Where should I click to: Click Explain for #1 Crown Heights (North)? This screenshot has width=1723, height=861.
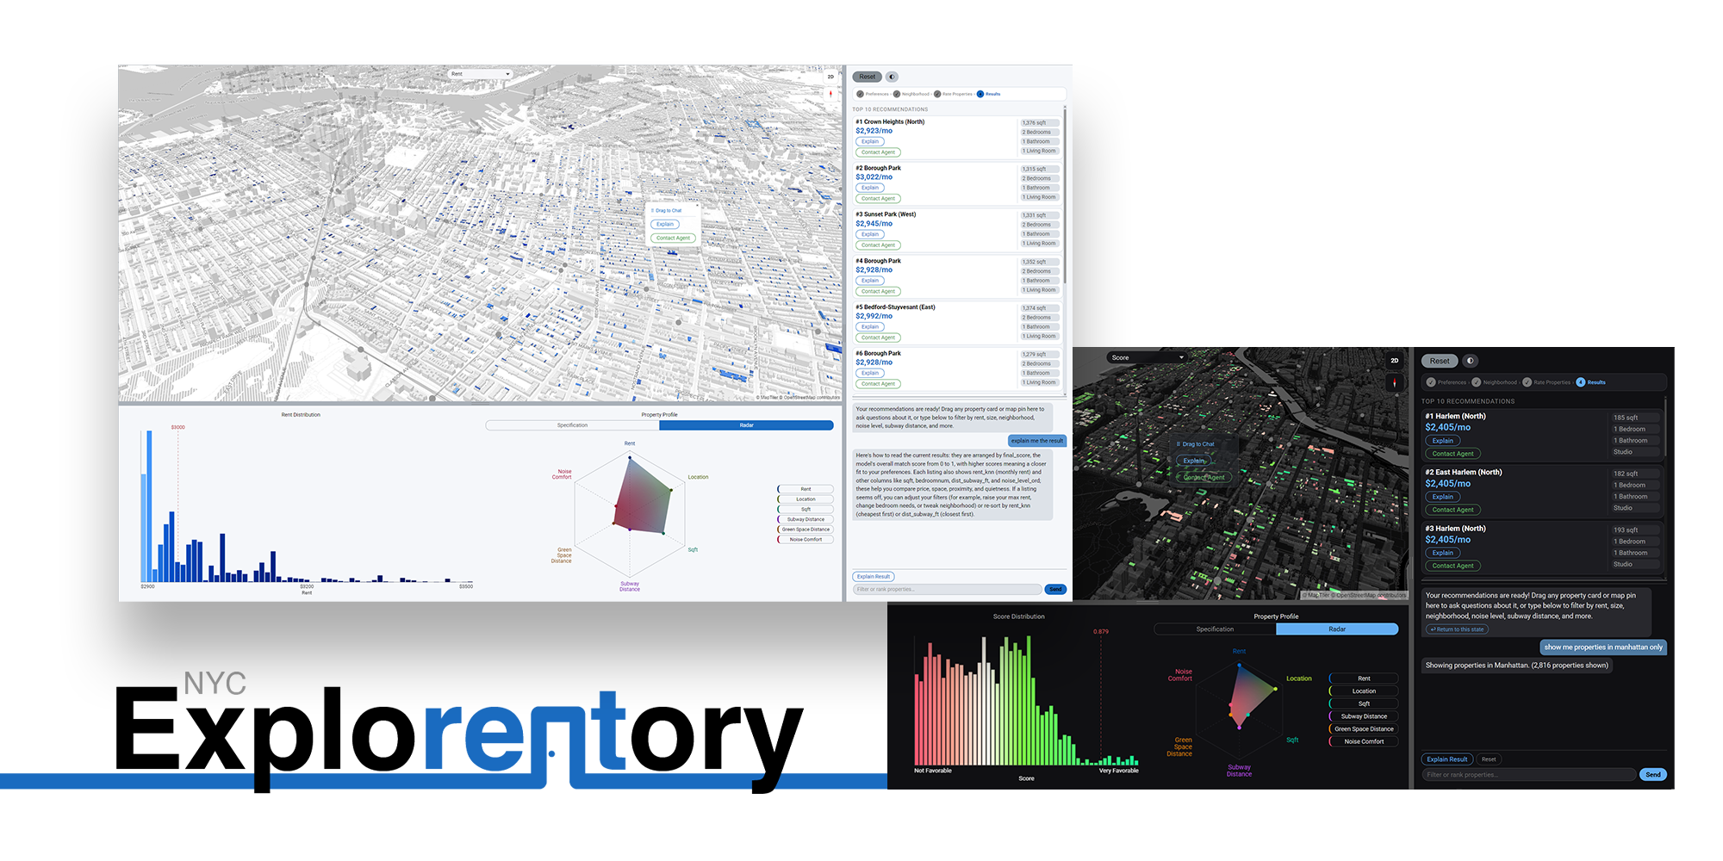point(870,141)
